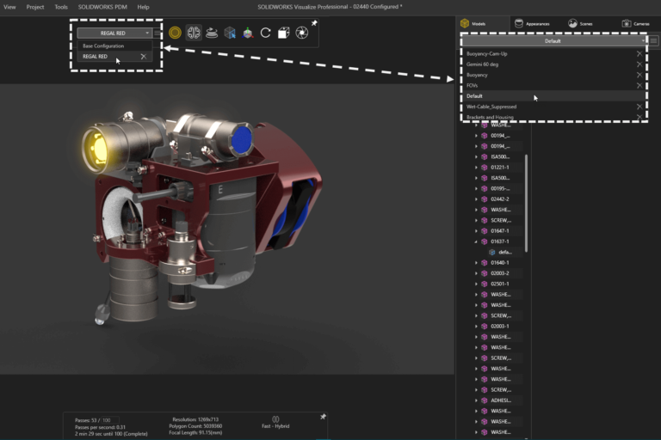
Task: Select Base Configuration from the list
Action: coord(103,46)
